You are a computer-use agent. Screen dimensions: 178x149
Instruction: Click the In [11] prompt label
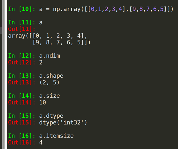[22, 22]
